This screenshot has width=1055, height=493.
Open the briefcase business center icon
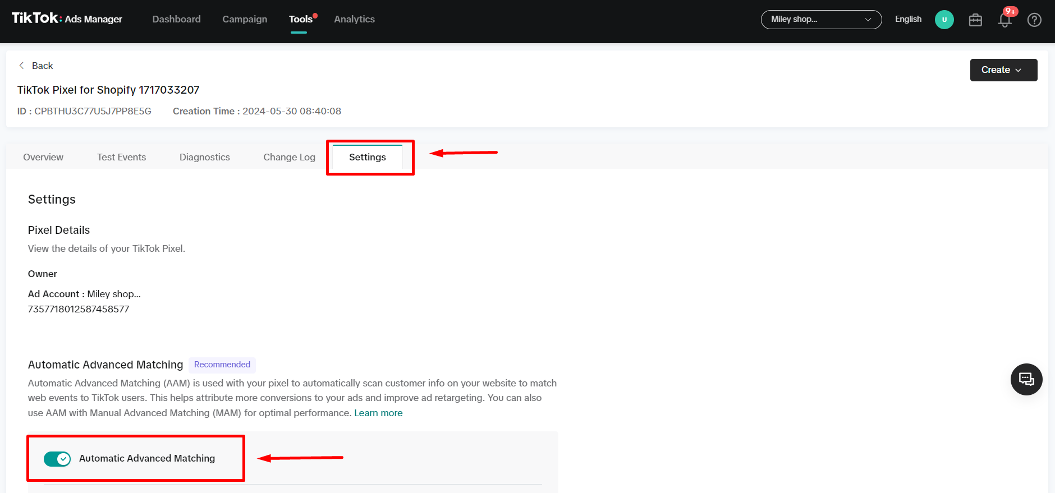coord(975,20)
